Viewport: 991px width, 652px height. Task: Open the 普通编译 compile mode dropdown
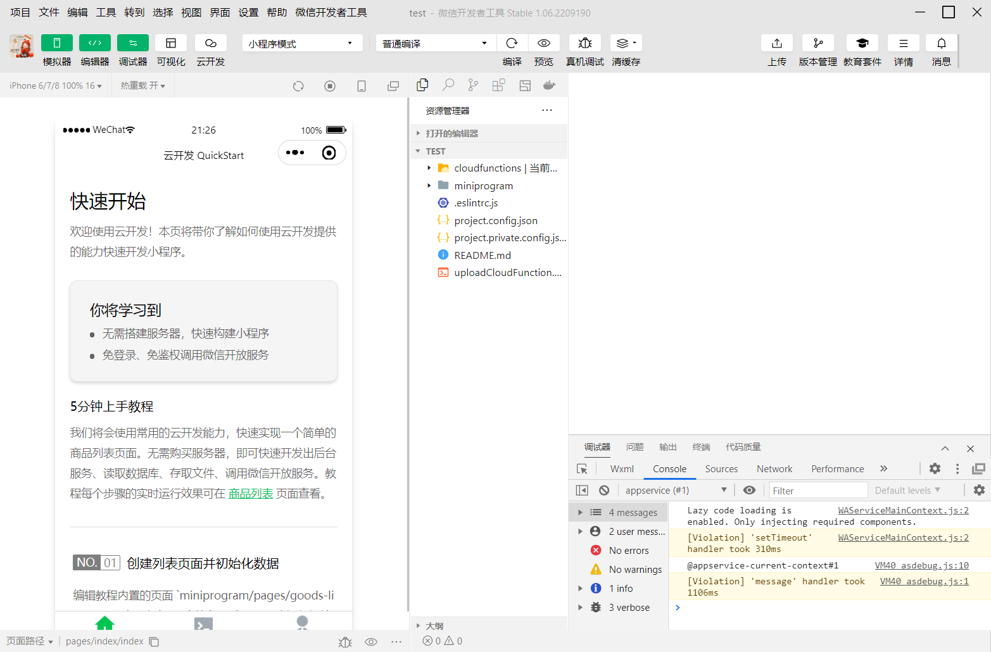point(436,43)
